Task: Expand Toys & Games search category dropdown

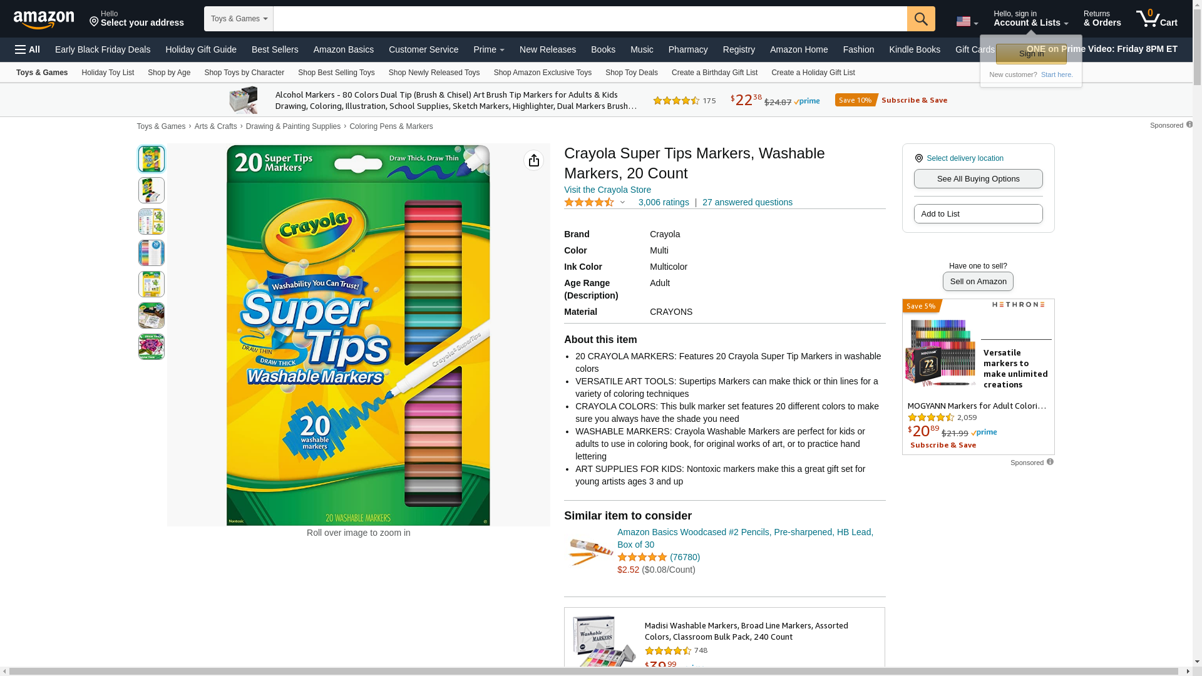Action: click(x=239, y=19)
